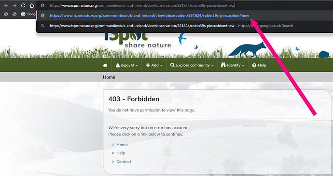333x176 pixels.
Task: Open the Help menu item
Action: 259,66
